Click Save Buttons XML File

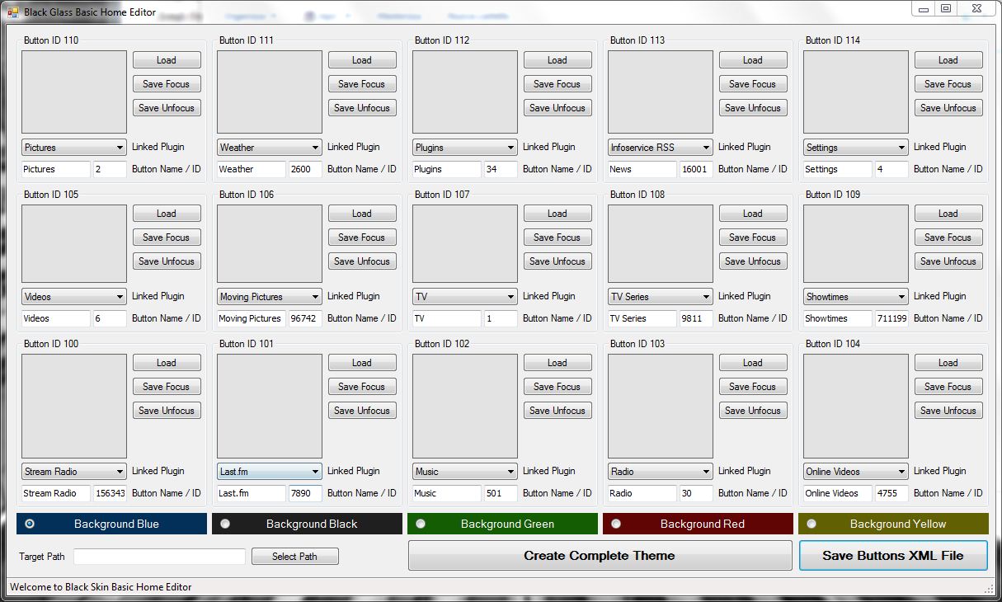tap(892, 556)
